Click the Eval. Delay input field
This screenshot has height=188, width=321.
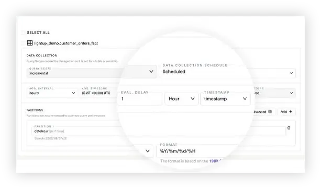(140, 99)
